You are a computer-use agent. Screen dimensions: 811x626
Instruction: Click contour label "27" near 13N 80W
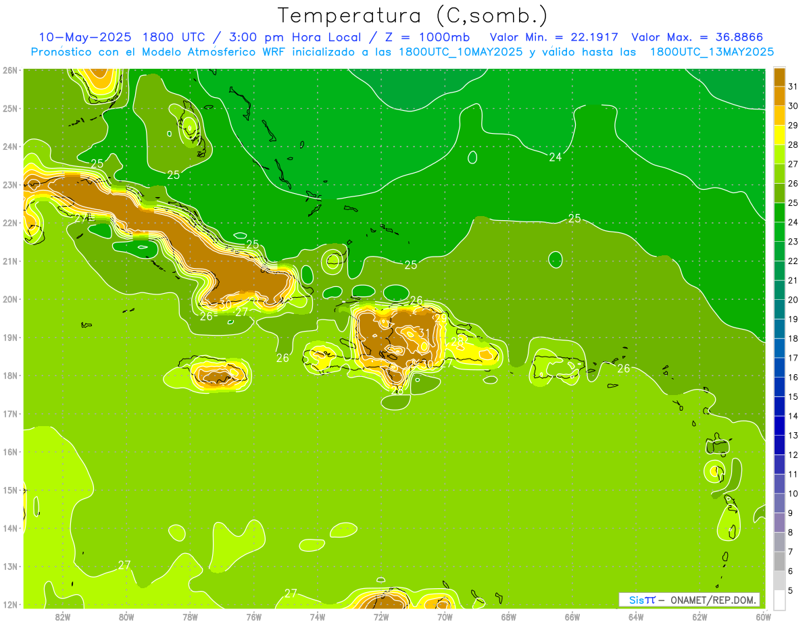pyautogui.click(x=124, y=565)
